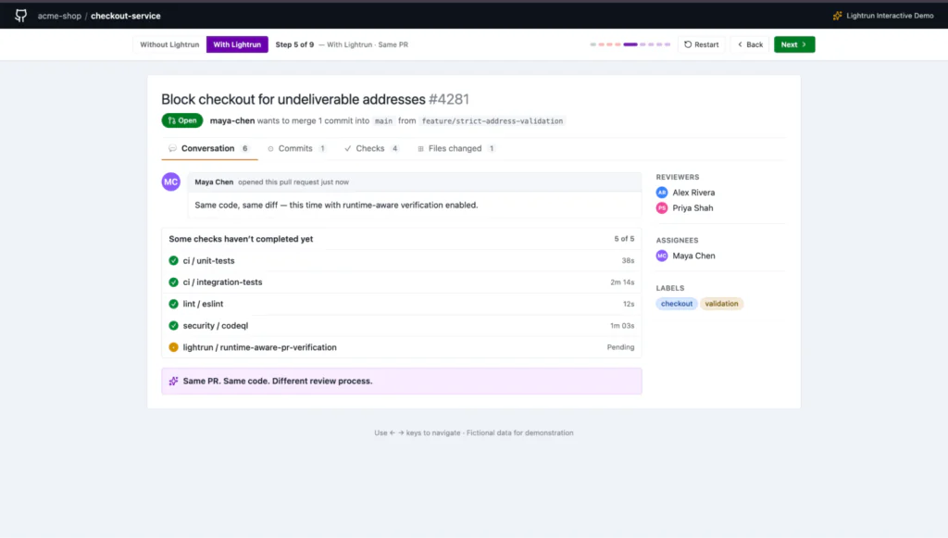Click the Lightrun sparkle logo icon
The image size is (948, 538).
[x=837, y=16]
